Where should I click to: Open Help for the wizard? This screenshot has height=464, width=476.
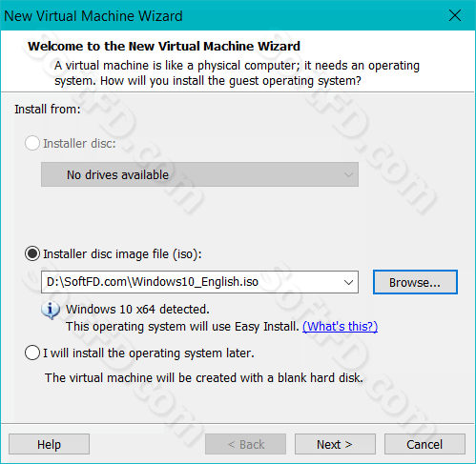click(x=49, y=444)
